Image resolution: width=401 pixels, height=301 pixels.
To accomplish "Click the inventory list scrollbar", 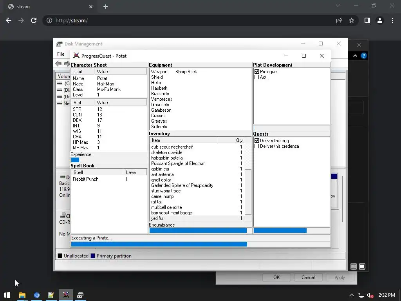I will [248, 192].
